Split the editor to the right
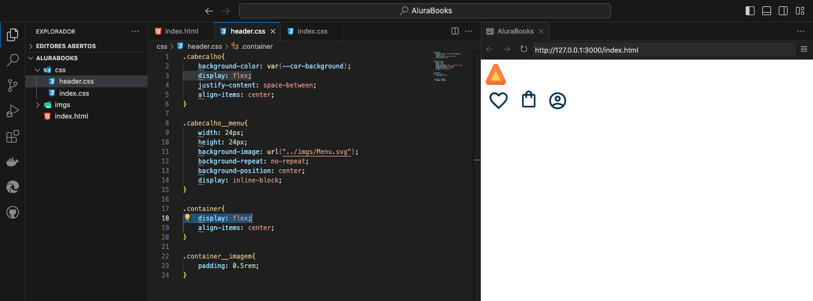813x301 pixels. (x=455, y=31)
